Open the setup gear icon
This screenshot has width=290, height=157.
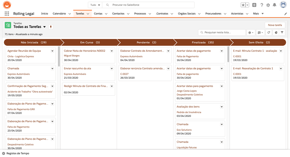coord(268,5)
